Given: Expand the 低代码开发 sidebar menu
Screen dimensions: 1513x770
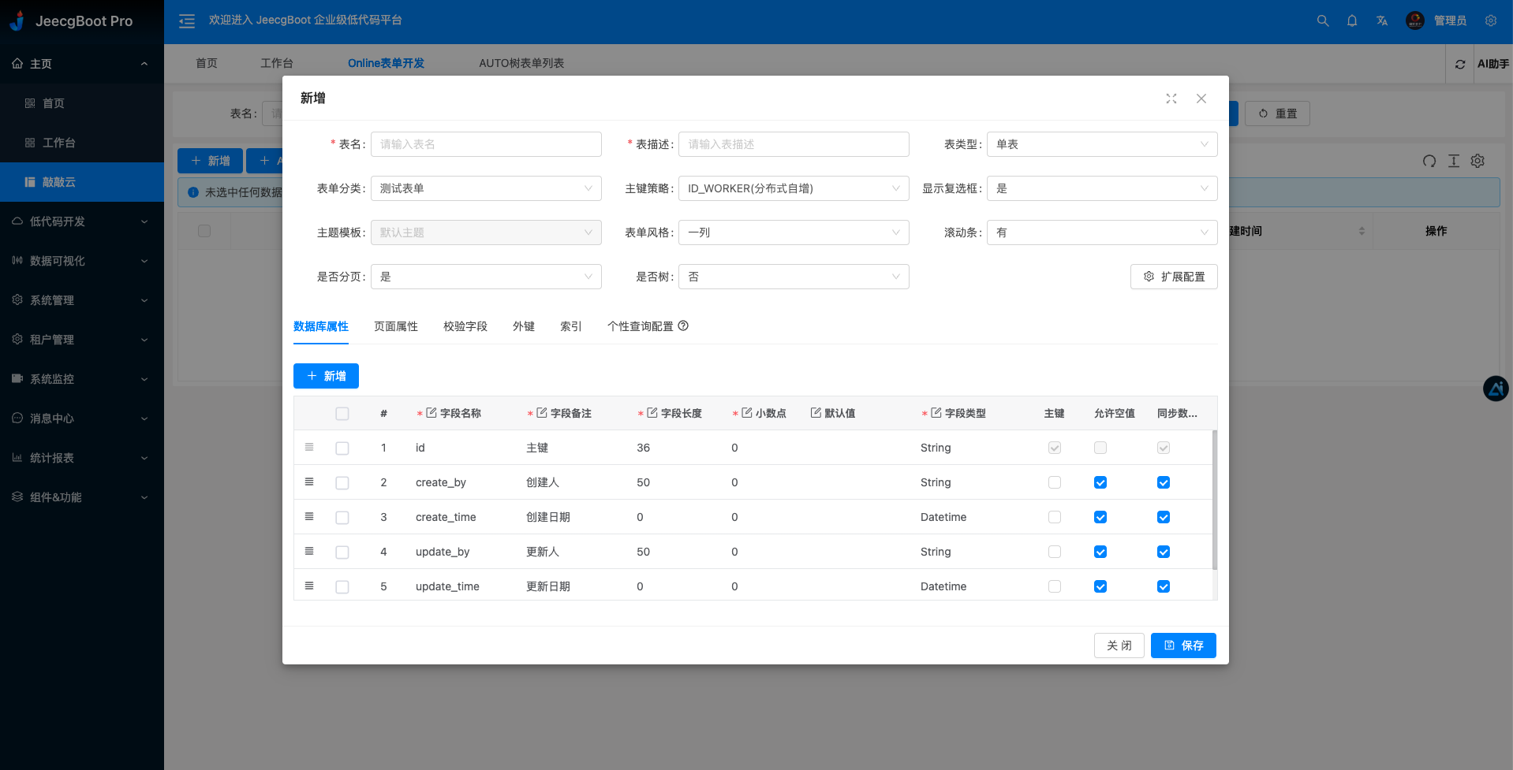Looking at the screenshot, I should [x=82, y=221].
